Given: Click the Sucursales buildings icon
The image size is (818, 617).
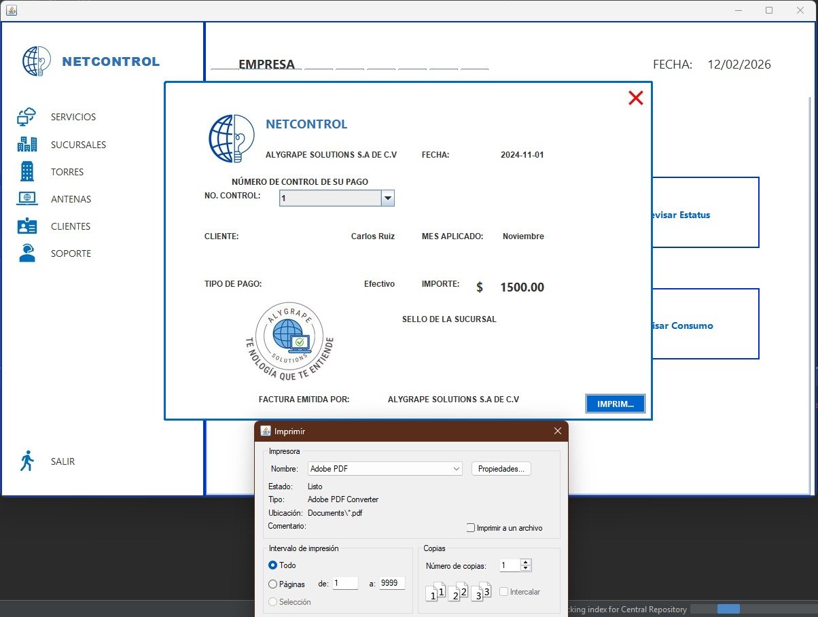Looking at the screenshot, I should coord(27,144).
